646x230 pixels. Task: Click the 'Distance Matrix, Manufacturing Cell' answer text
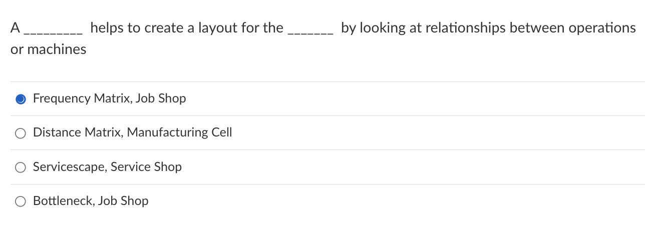133,132
